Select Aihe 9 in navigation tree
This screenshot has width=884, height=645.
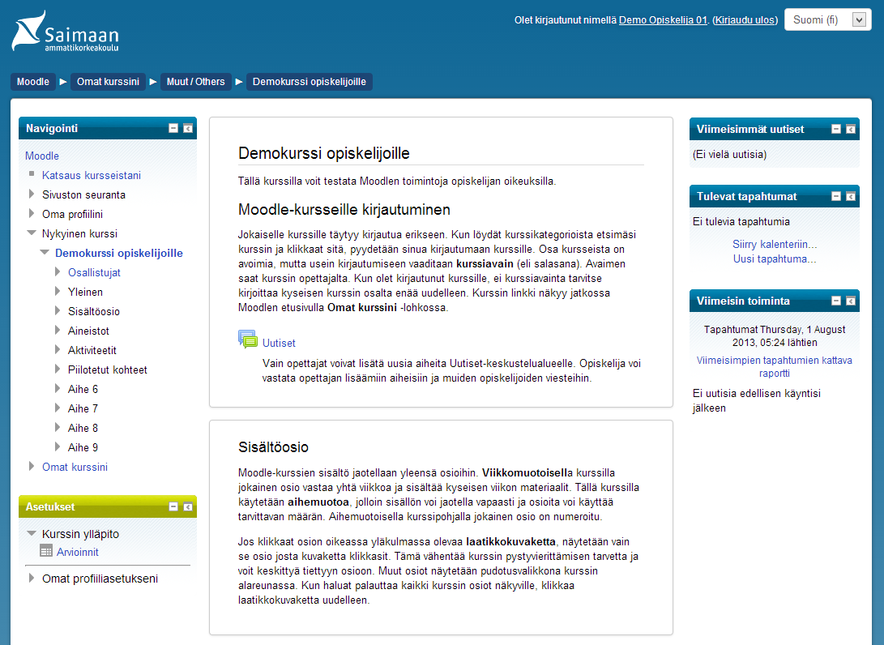coord(83,447)
